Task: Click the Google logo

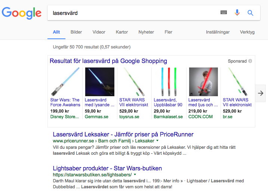Action: [x=22, y=13]
